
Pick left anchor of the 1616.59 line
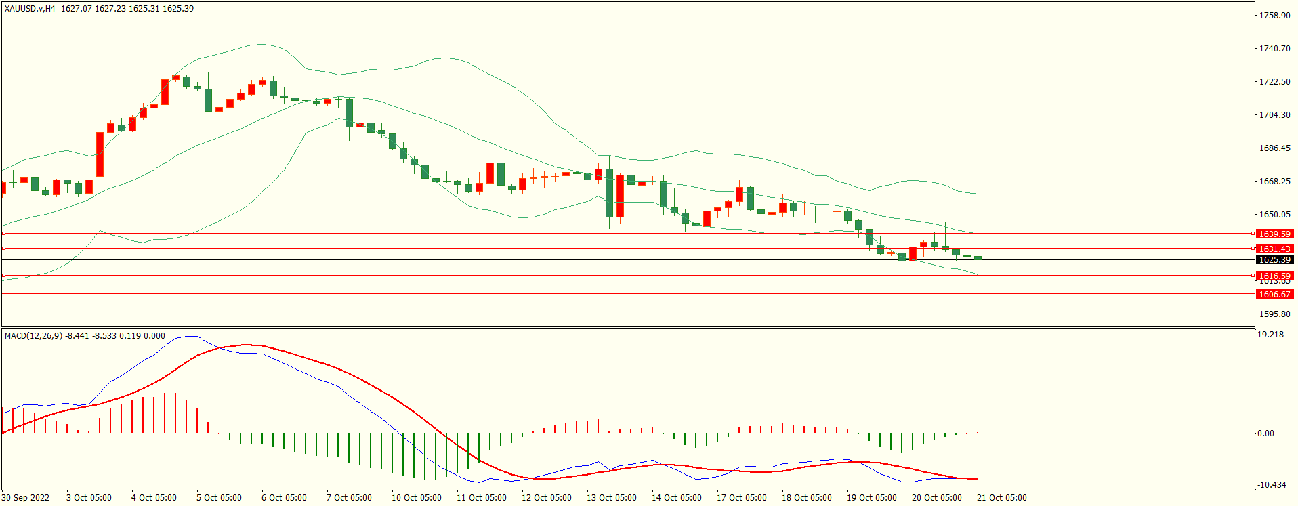point(3,275)
